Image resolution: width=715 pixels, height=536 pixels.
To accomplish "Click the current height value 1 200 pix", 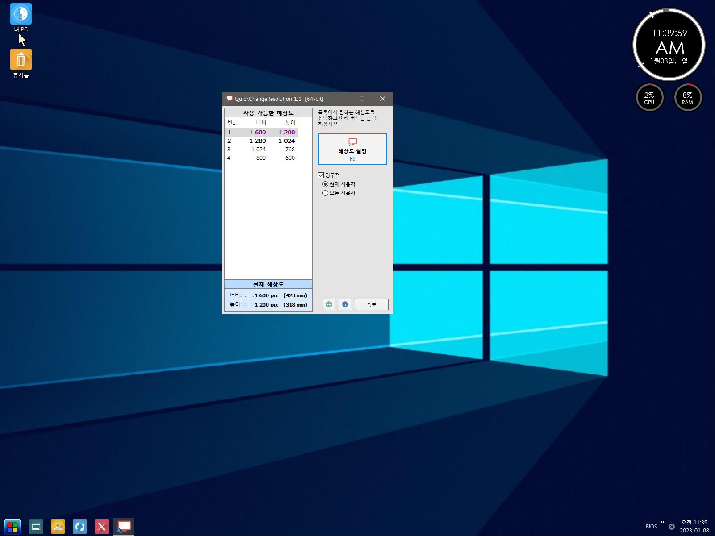I will (x=267, y=305).
